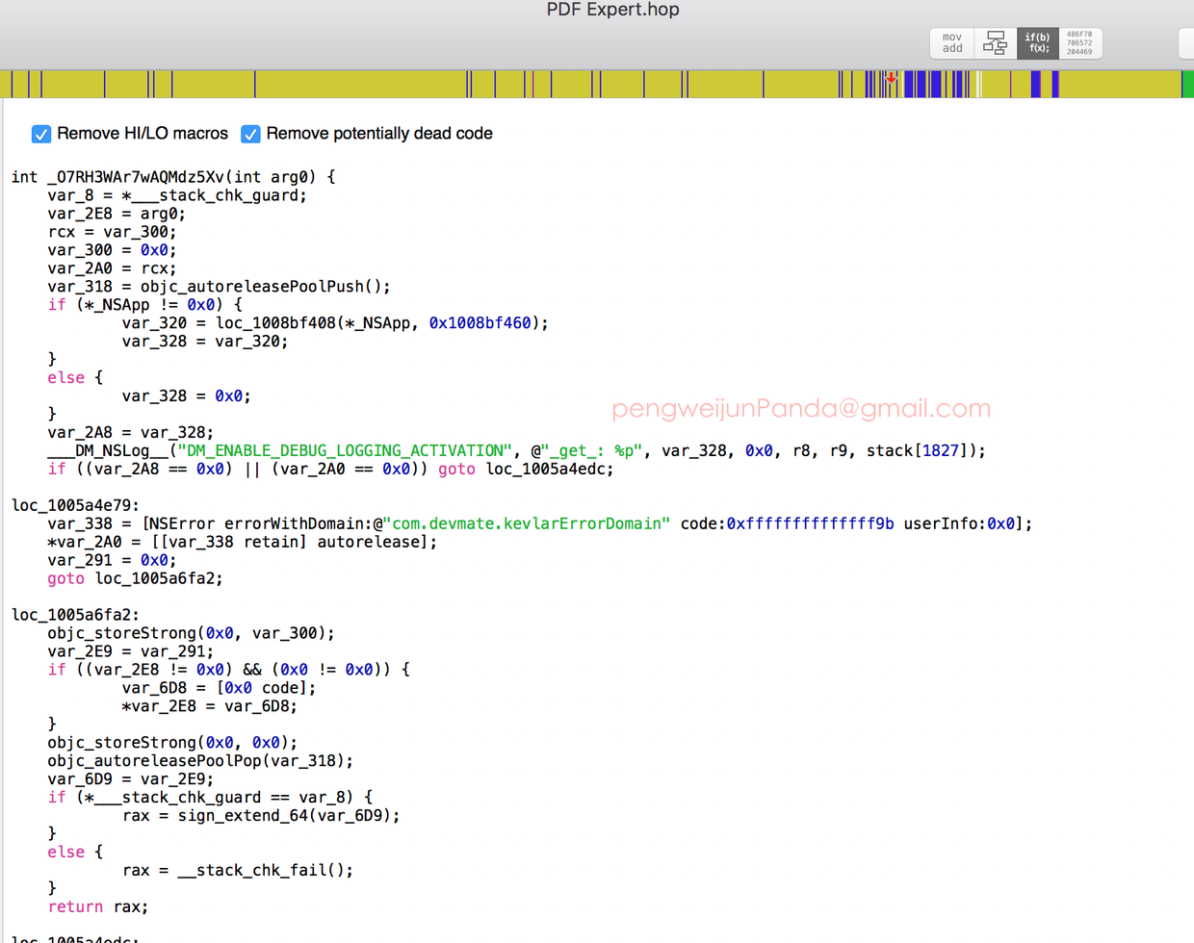
Task: Switch to hexadecimal view icon
Action: pos(1080,43)
